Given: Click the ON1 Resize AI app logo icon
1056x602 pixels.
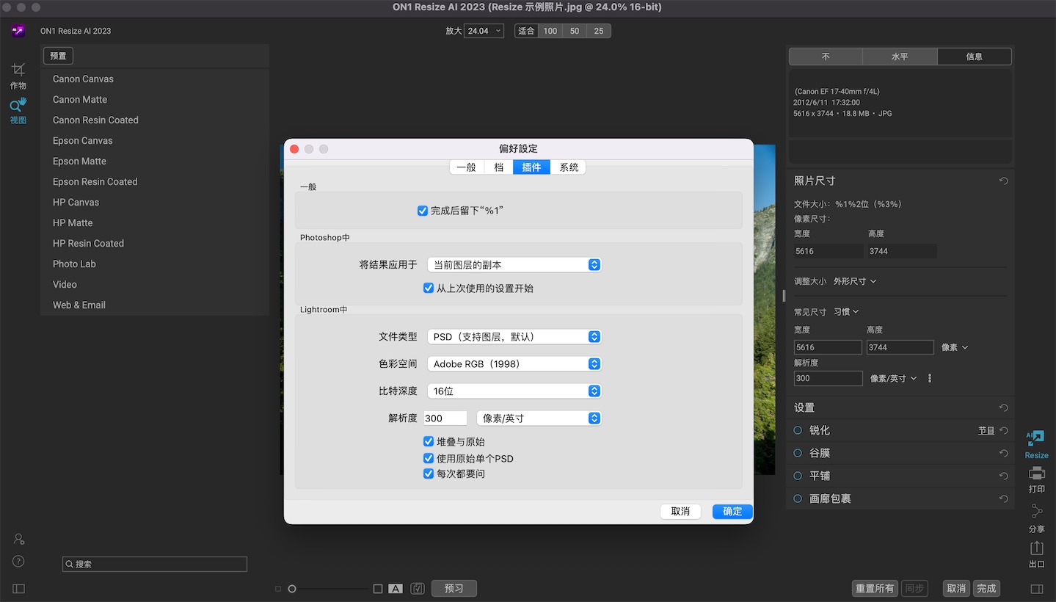Looking at the screenshot, I should 18,31.
